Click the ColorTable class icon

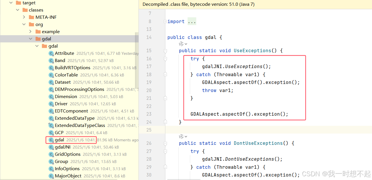click(51, 75)
